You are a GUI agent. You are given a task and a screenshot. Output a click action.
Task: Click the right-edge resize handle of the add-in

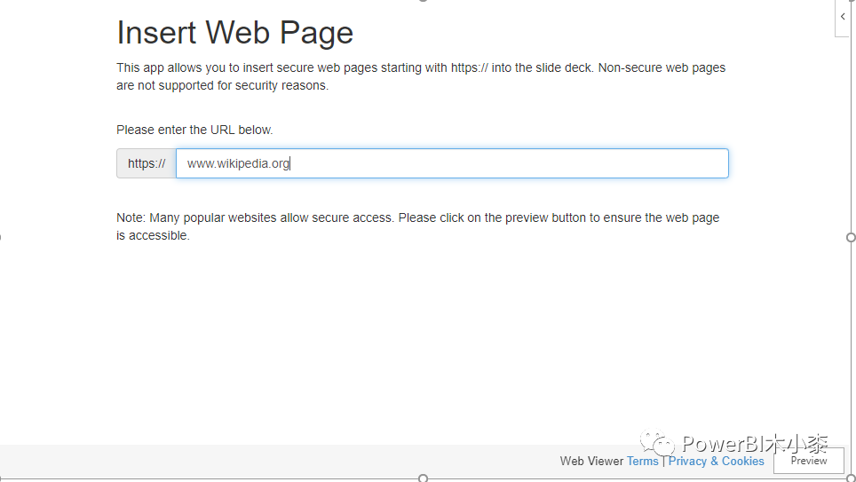coord(851,237)
